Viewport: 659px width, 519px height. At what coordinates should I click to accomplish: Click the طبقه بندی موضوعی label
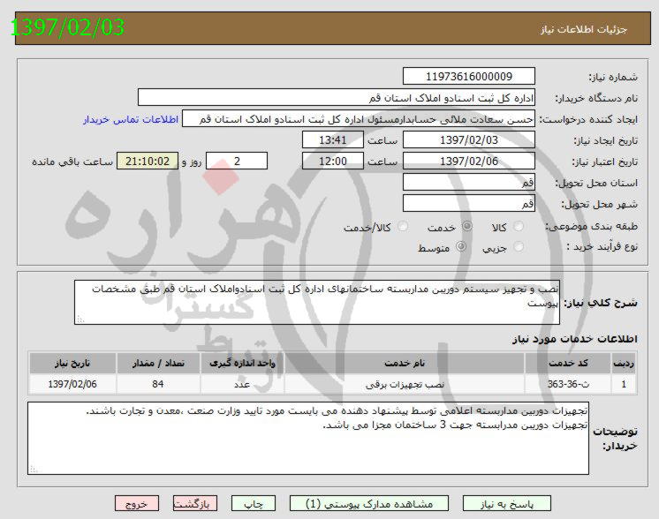click(x=591, y=226)
